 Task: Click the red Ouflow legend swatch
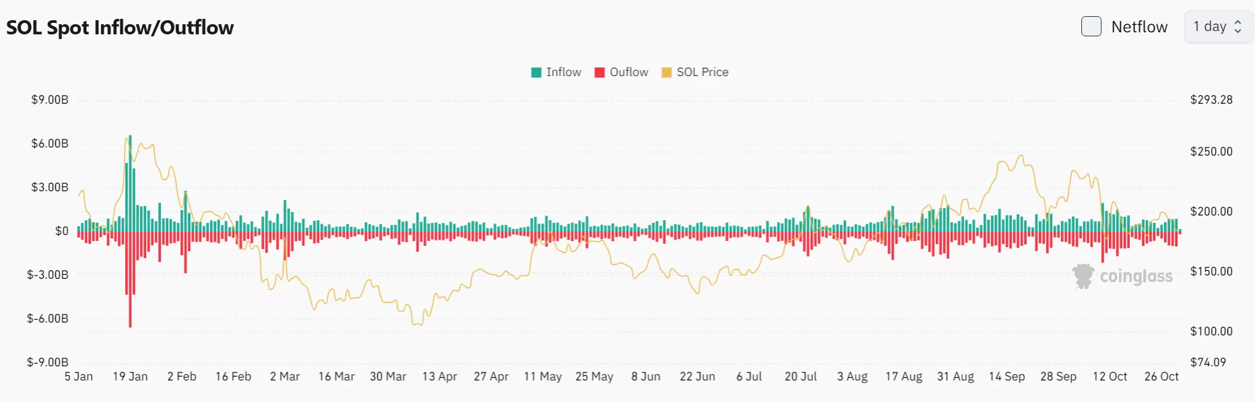[x=599, y=73]
